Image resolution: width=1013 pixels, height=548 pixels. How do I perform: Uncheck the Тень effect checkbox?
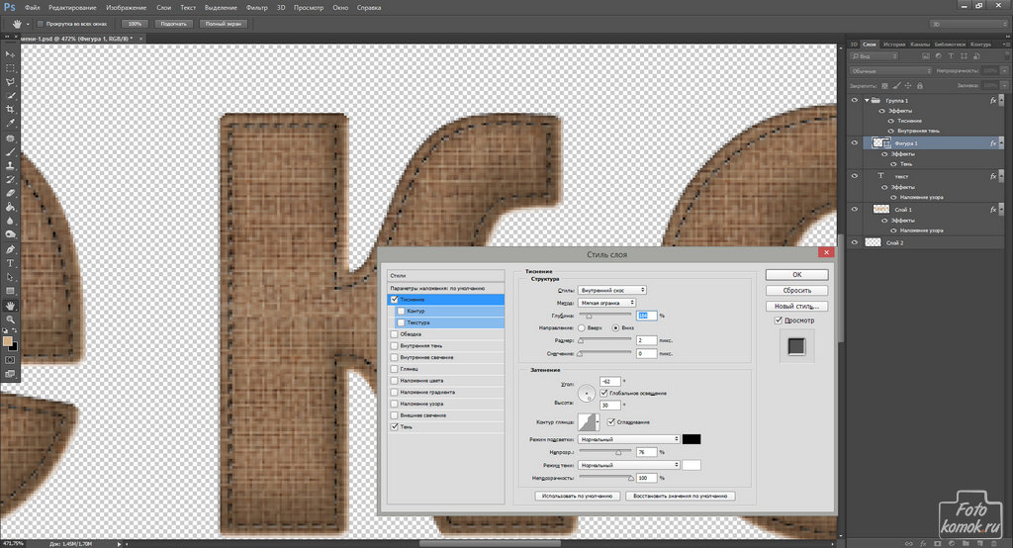[396, 427]
